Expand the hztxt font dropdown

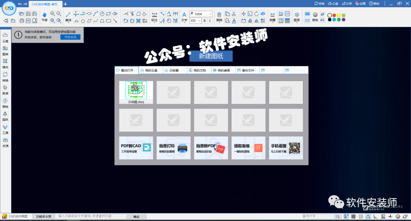[210, 14]
